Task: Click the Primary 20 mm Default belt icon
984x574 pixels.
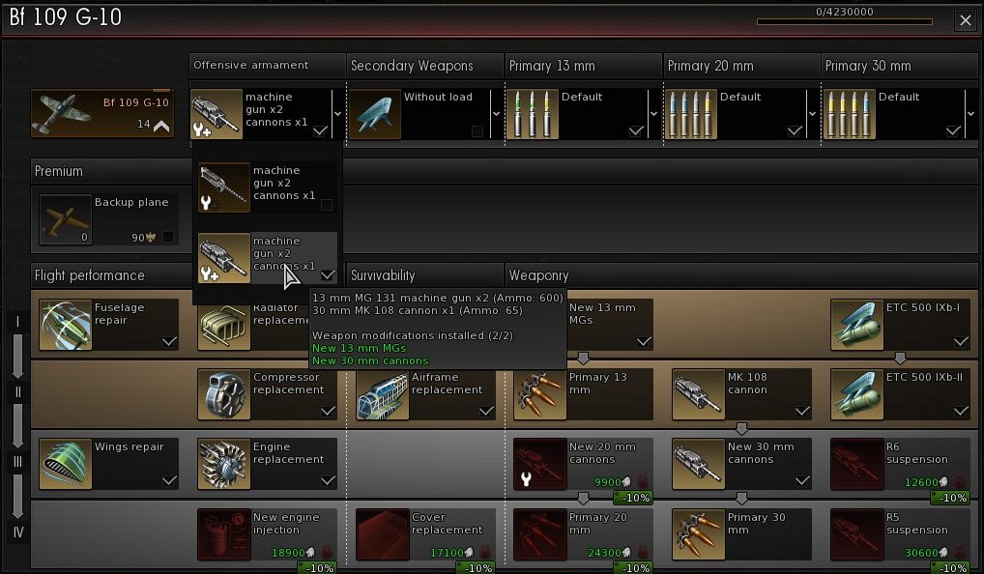Action: (x=691, y=114)
